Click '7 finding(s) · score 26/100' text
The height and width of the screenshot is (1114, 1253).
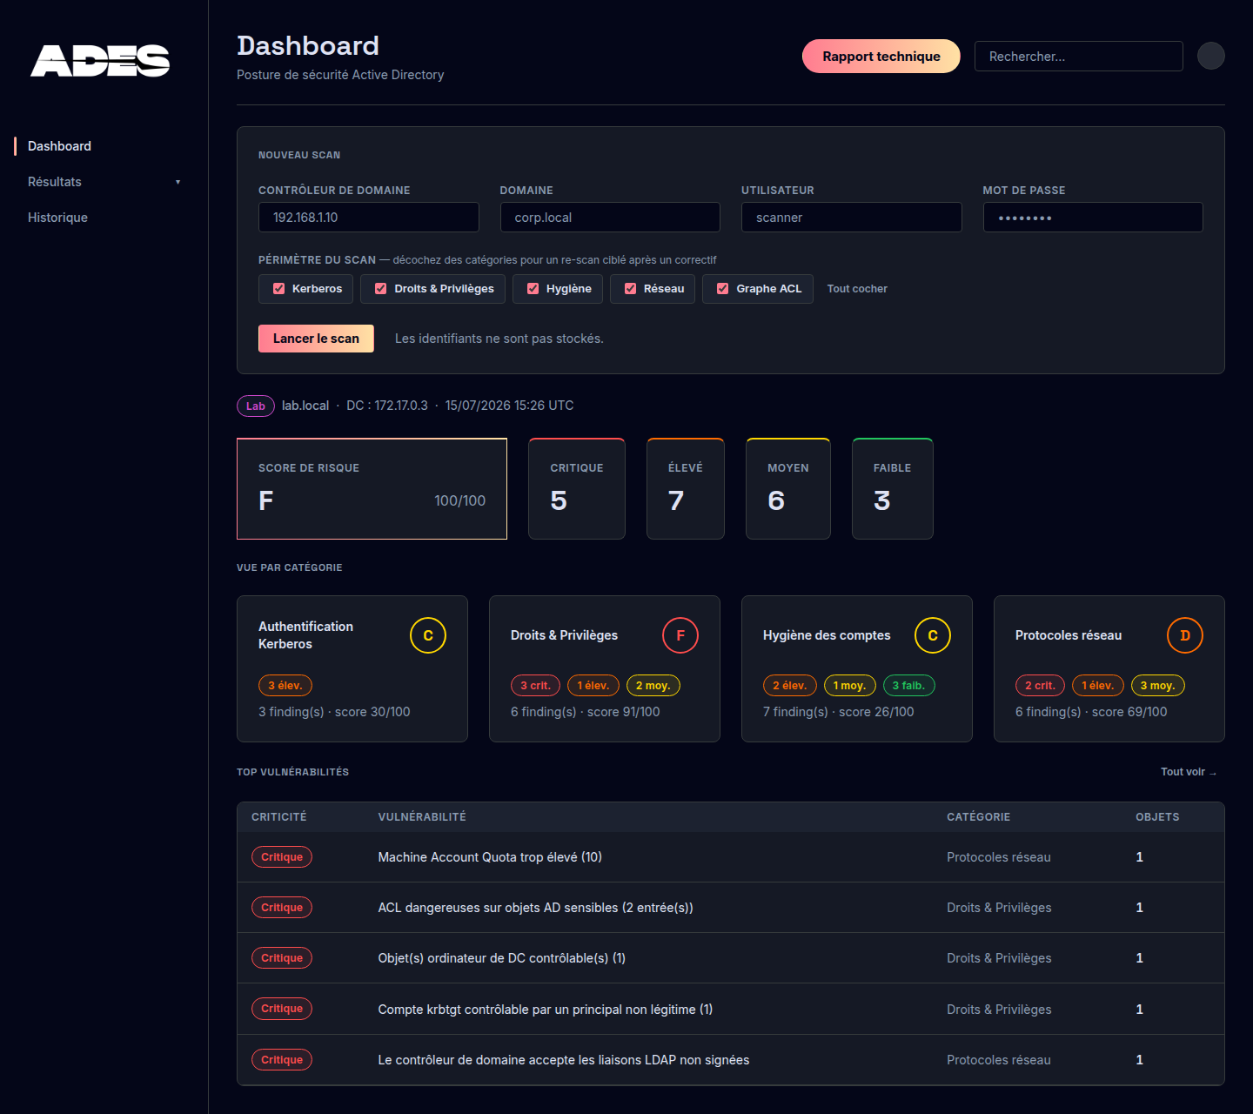pyautogui.click(x=839, y=712)
